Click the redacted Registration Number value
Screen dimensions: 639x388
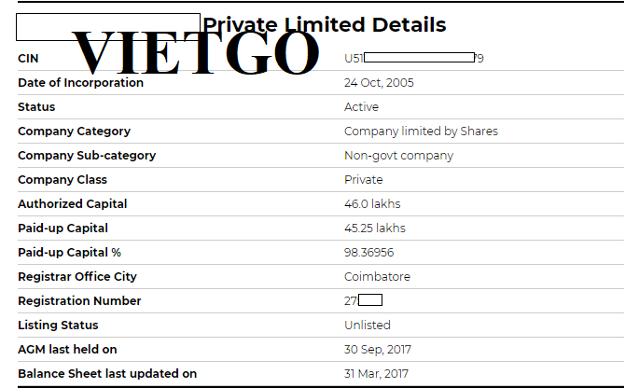click(364, 300)
